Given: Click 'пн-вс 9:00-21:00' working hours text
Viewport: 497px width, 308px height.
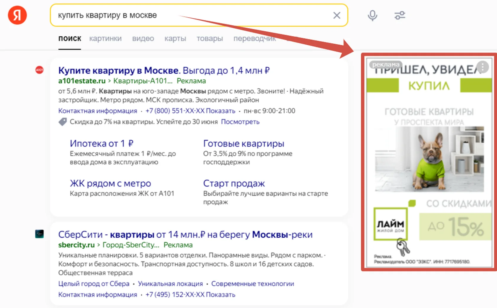Looking at the screenshot, I should click(269, 111).
